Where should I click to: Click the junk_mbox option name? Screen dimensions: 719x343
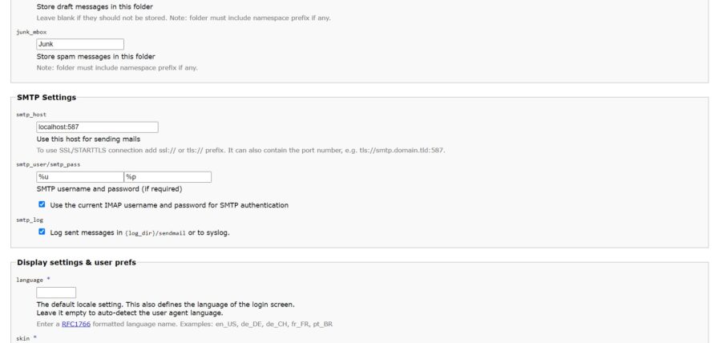[31, 32]
